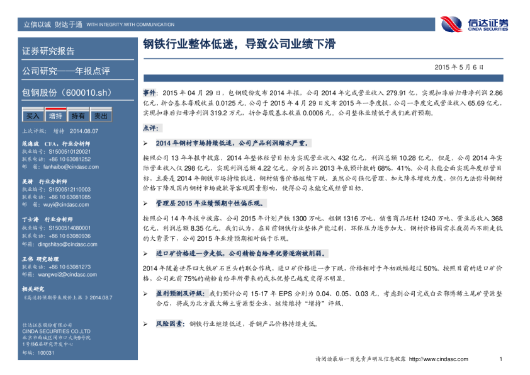Select the 买入 rating box
This screenshot has height=375, width=530.
click(x=33, y=116)
